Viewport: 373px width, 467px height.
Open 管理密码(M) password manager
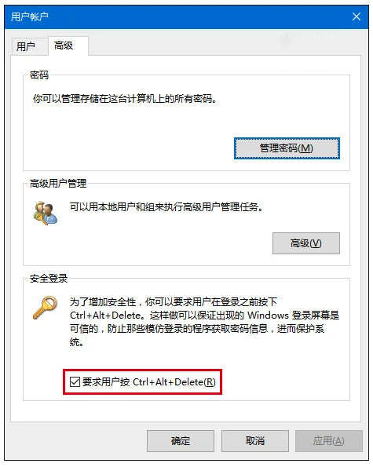[287, 148]
